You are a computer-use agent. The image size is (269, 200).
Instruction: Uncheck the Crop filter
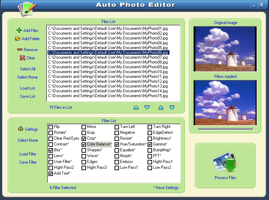tap(84, 139)
